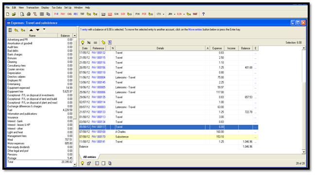Click the TRF transfer toolbar button

82,14
